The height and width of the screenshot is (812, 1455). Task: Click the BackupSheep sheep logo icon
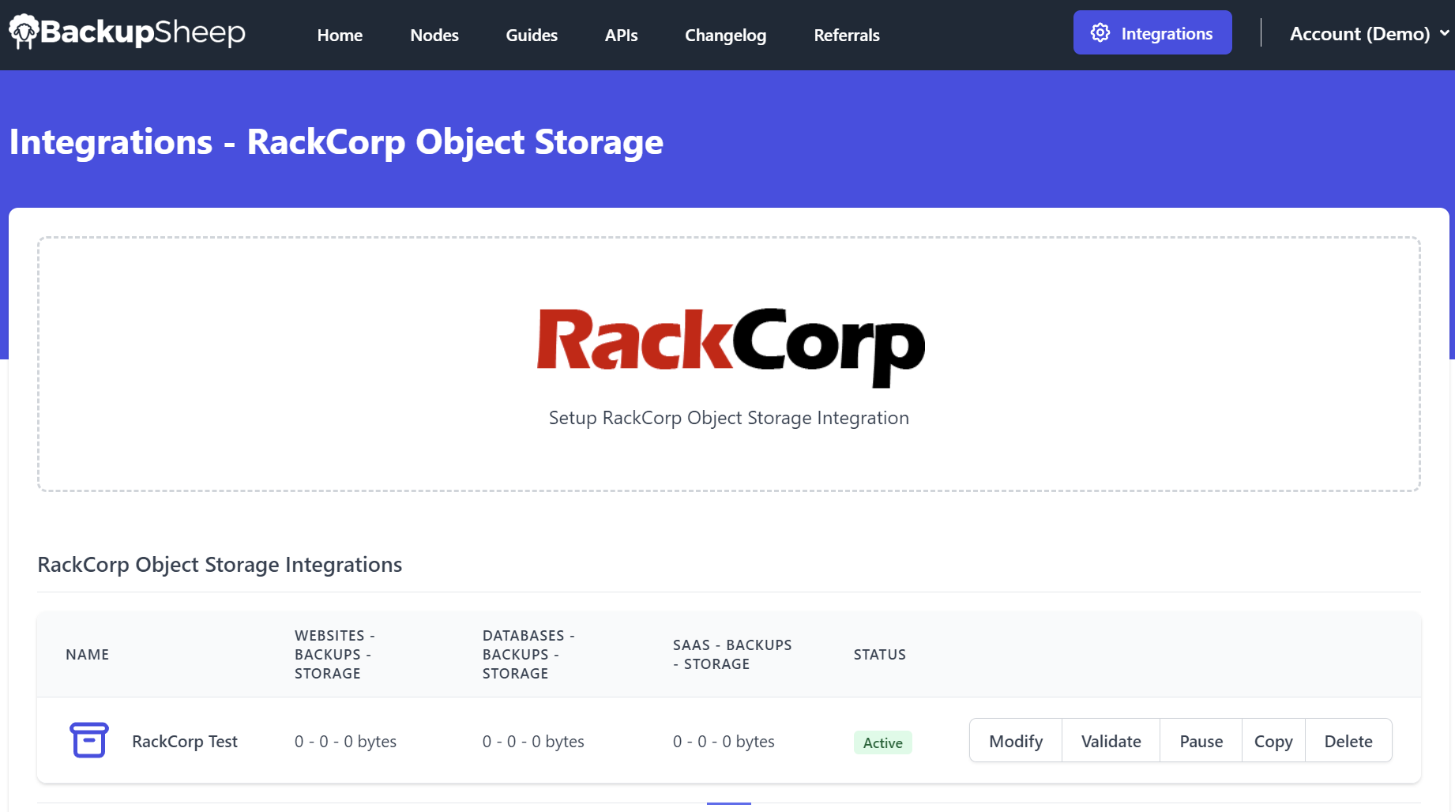click(24, 32)
